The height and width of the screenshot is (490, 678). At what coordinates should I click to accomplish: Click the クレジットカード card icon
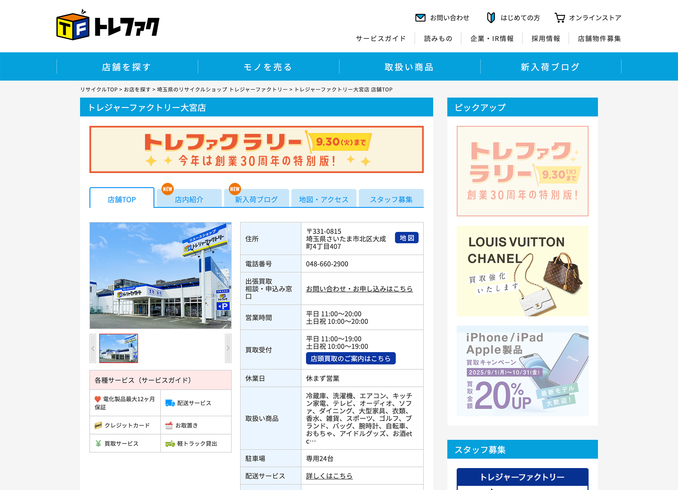(x=98, y=425)
